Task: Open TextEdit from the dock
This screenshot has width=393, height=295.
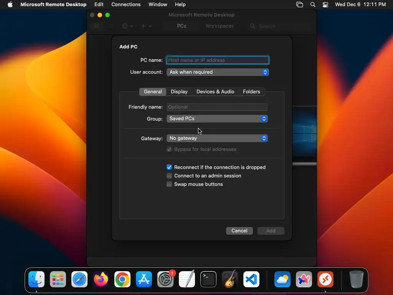Action: [x=187, y=279]
